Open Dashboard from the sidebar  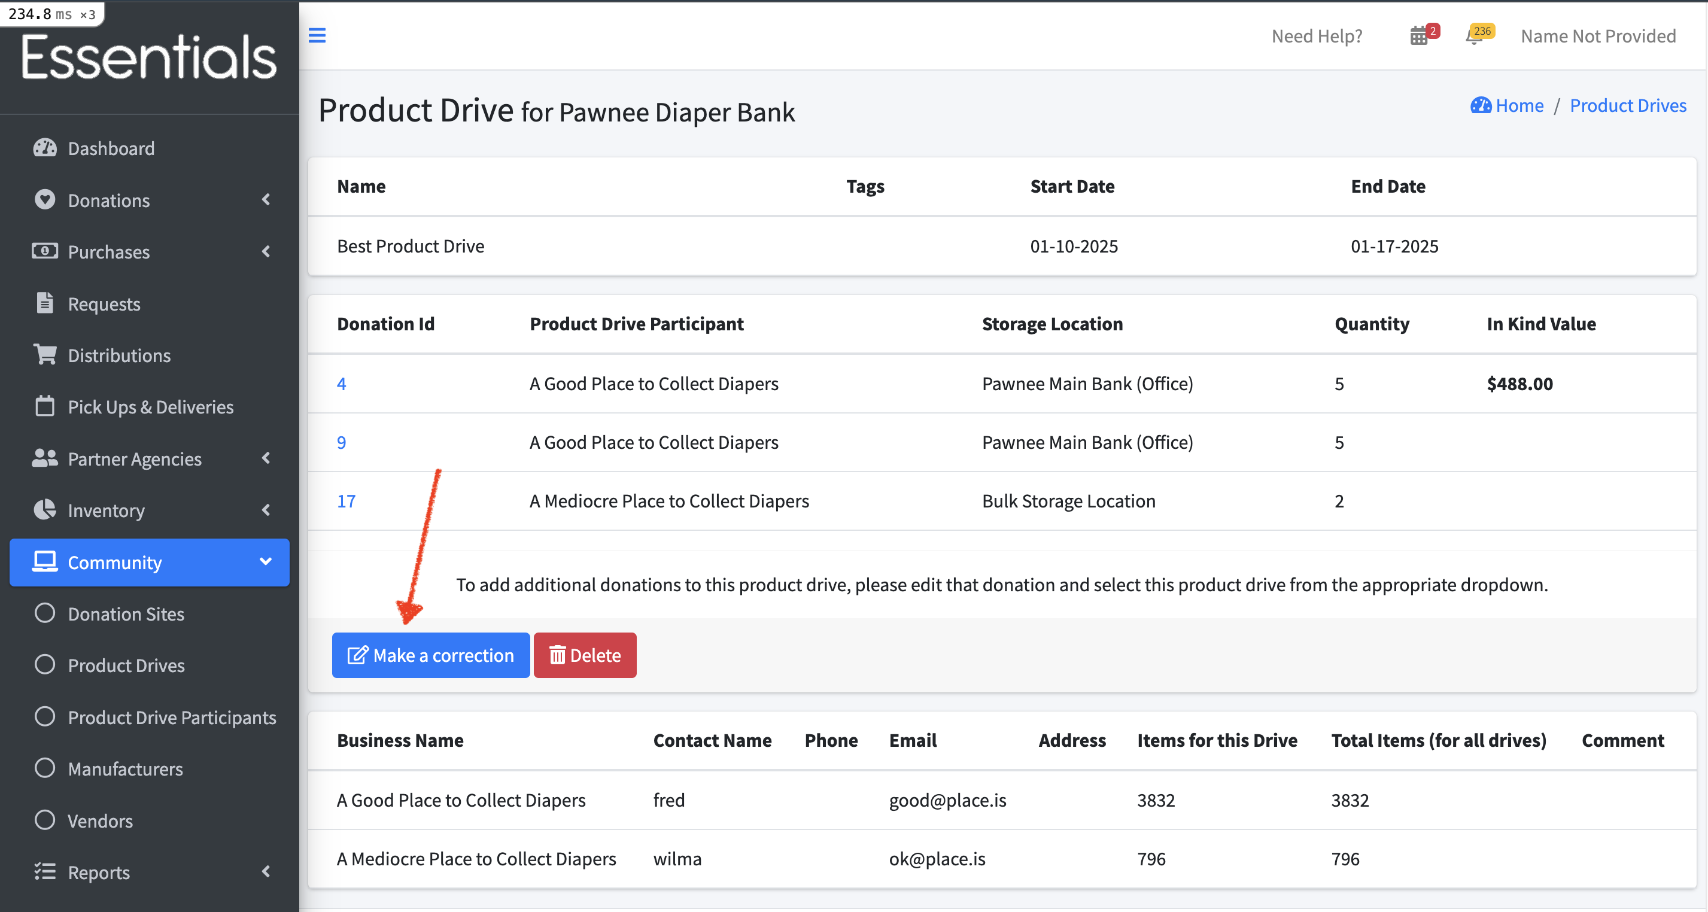point(149,148)
